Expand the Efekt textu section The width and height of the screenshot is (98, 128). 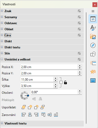pyautogui.click(x=2, y=47)
